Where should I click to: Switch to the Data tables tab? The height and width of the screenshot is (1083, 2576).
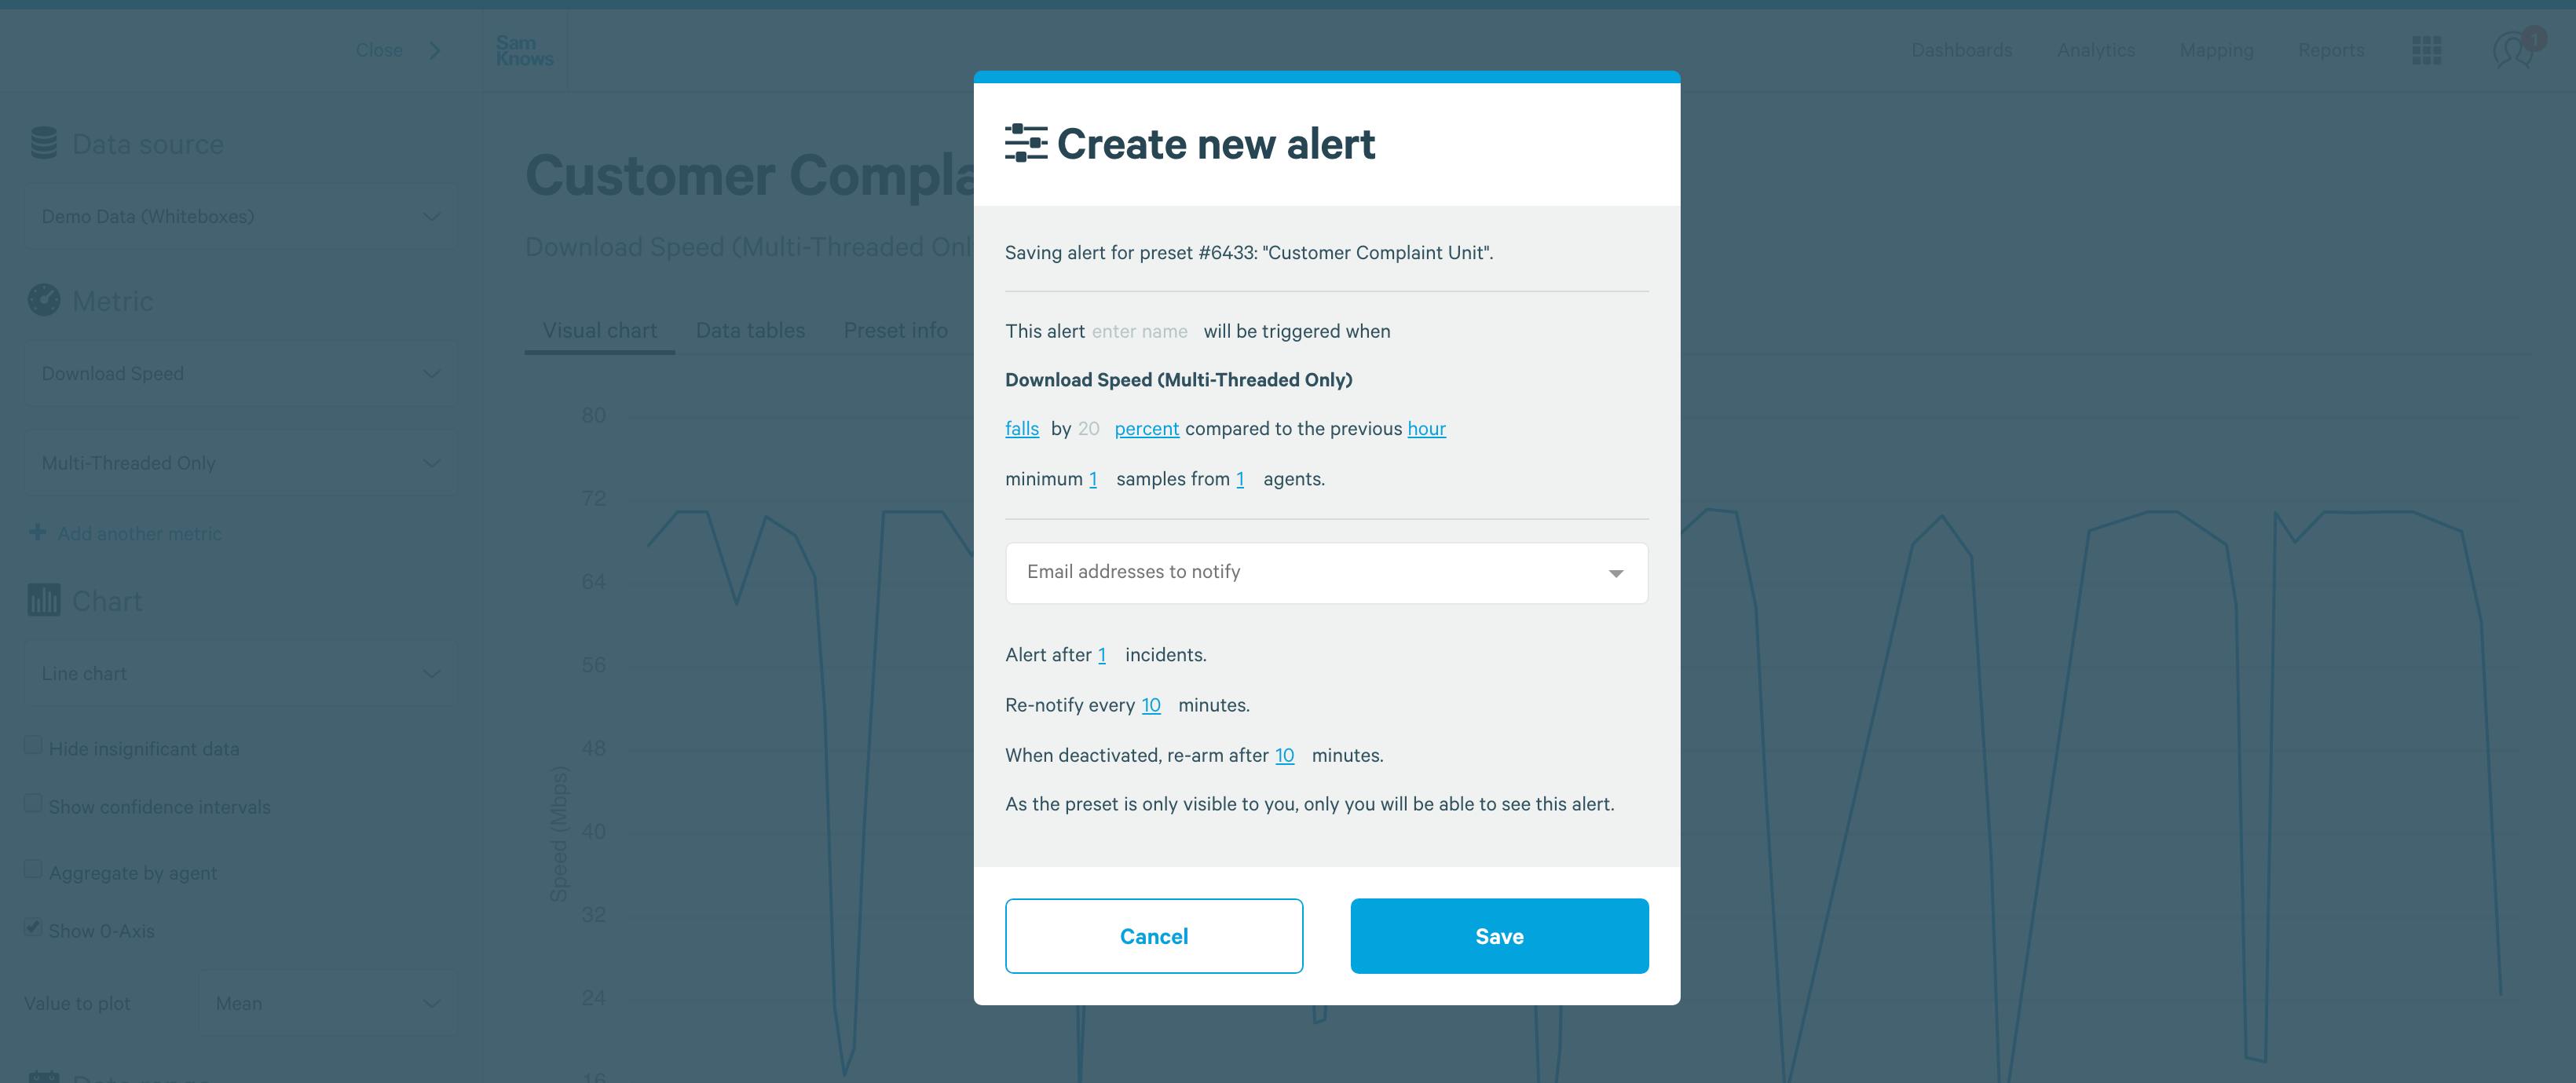[x=750, y=330]
